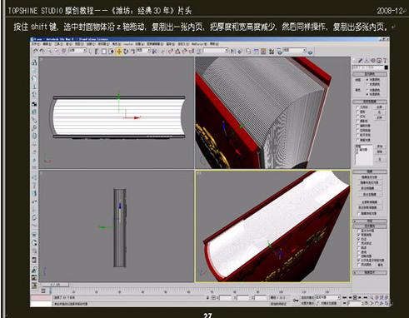Switch to the Motion command panel tab

pyautogui.click(x=373, y=60)
